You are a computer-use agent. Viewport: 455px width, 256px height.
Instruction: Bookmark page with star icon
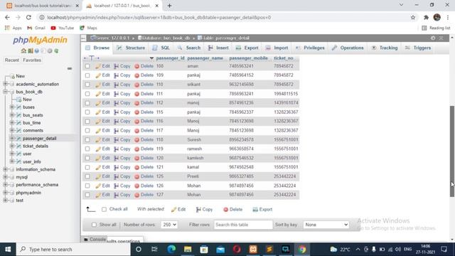pyautogui.click(x=413, y=17)
